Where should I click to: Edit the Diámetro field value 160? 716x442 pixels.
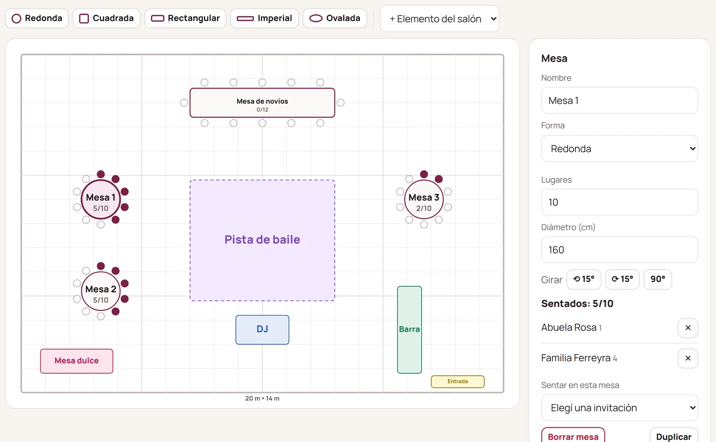coord(620,250)
